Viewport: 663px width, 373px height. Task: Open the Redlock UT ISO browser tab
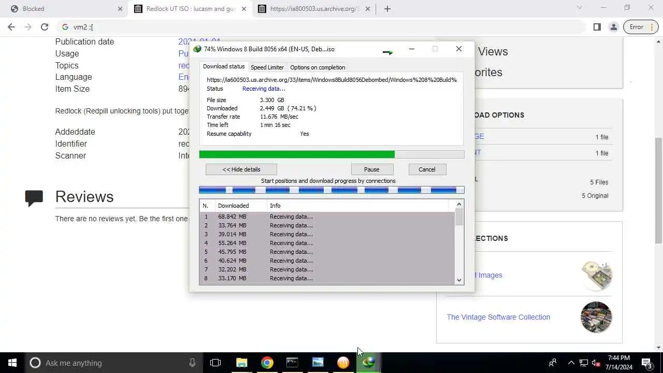tap(191, 9)
